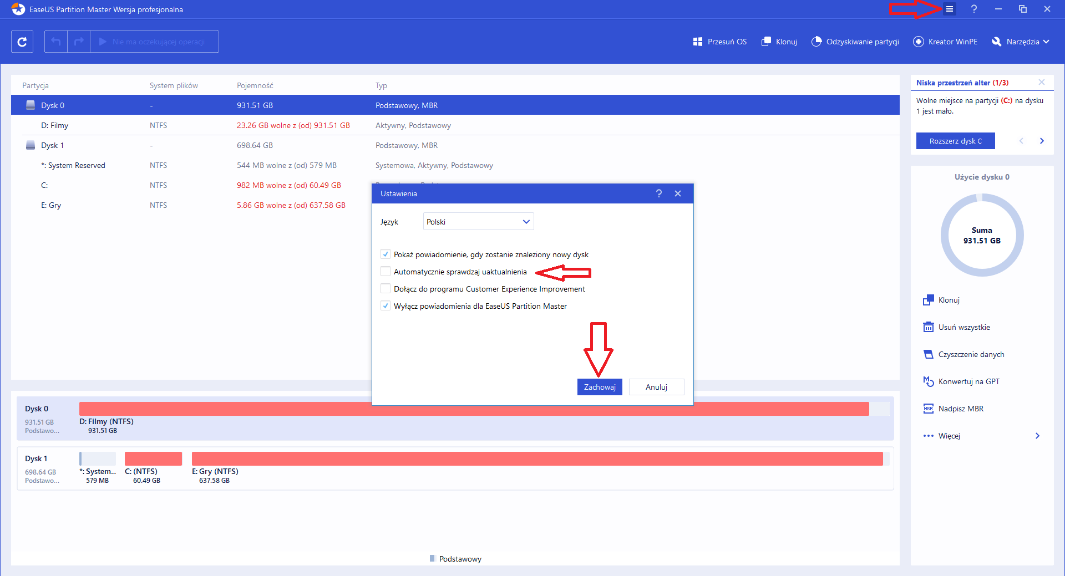This screenshot has width=1065, height=576.
Task: Select C: (NTFS) block in disk map
Action: [153, 458]
